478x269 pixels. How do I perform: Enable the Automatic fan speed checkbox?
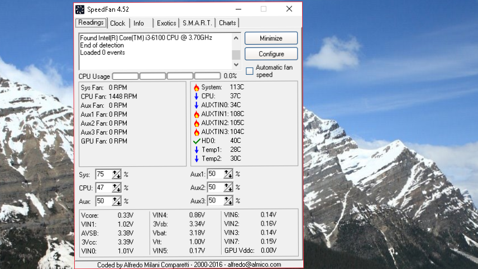tap(250, 71)
